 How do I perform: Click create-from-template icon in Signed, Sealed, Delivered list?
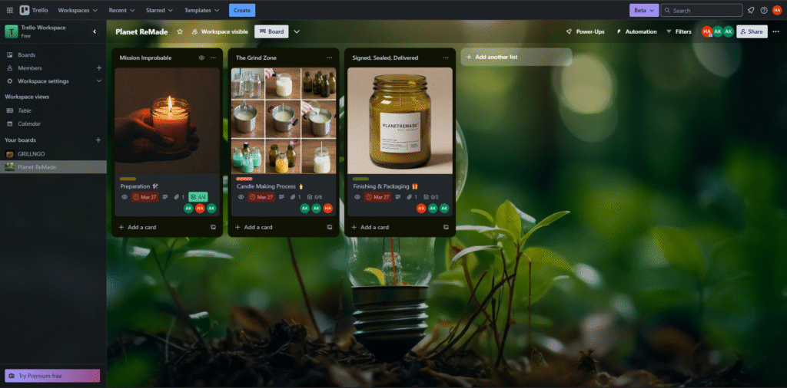445,227
